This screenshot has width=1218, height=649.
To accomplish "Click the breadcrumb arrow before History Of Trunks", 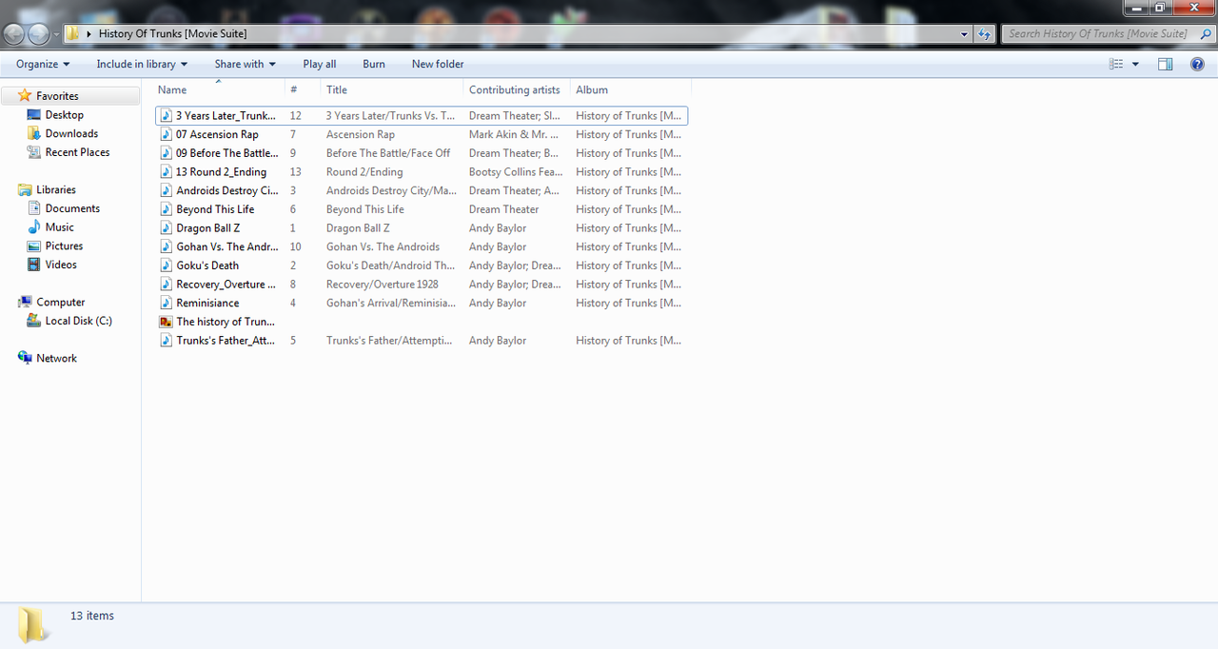I will click(x=88, y=34).
